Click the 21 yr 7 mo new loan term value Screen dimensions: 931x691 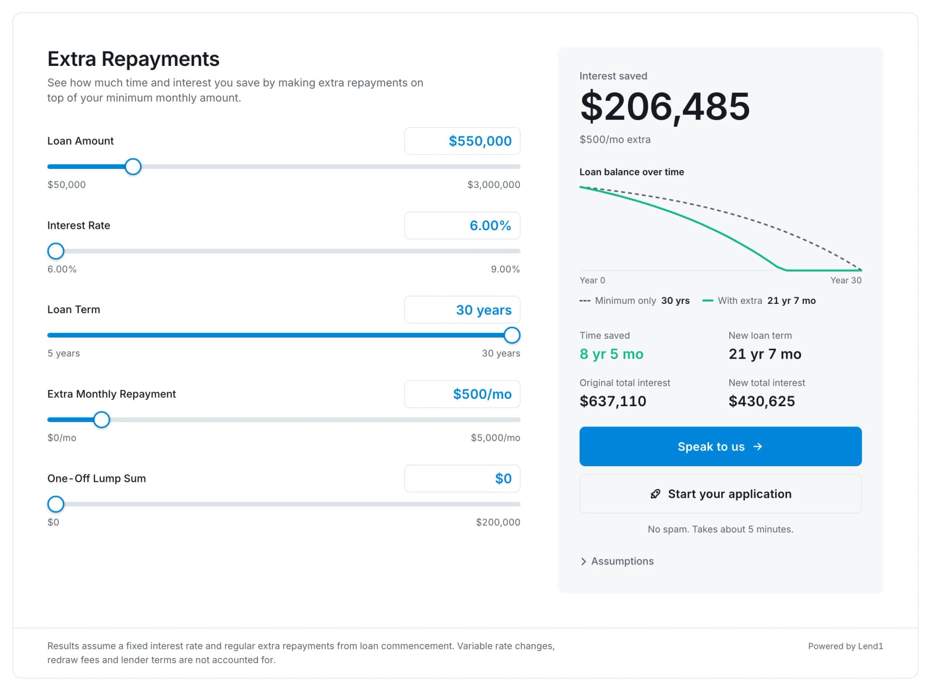(765, 354)
